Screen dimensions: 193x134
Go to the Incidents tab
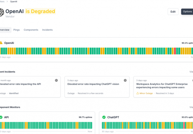pyautogui.click(x=47, y=30)
